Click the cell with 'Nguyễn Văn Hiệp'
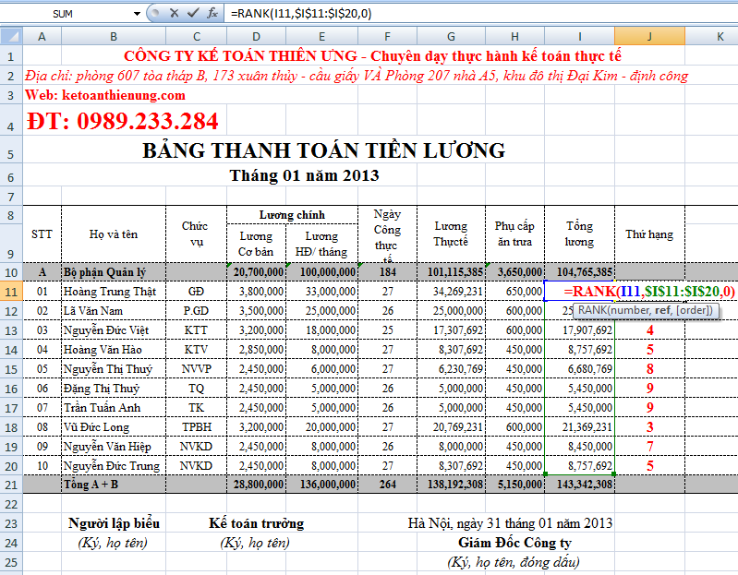Screen dimensions: 738x575 [x=114, y=446]
